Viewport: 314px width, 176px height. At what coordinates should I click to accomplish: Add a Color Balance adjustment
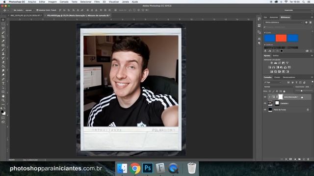[x=274, y=67]
